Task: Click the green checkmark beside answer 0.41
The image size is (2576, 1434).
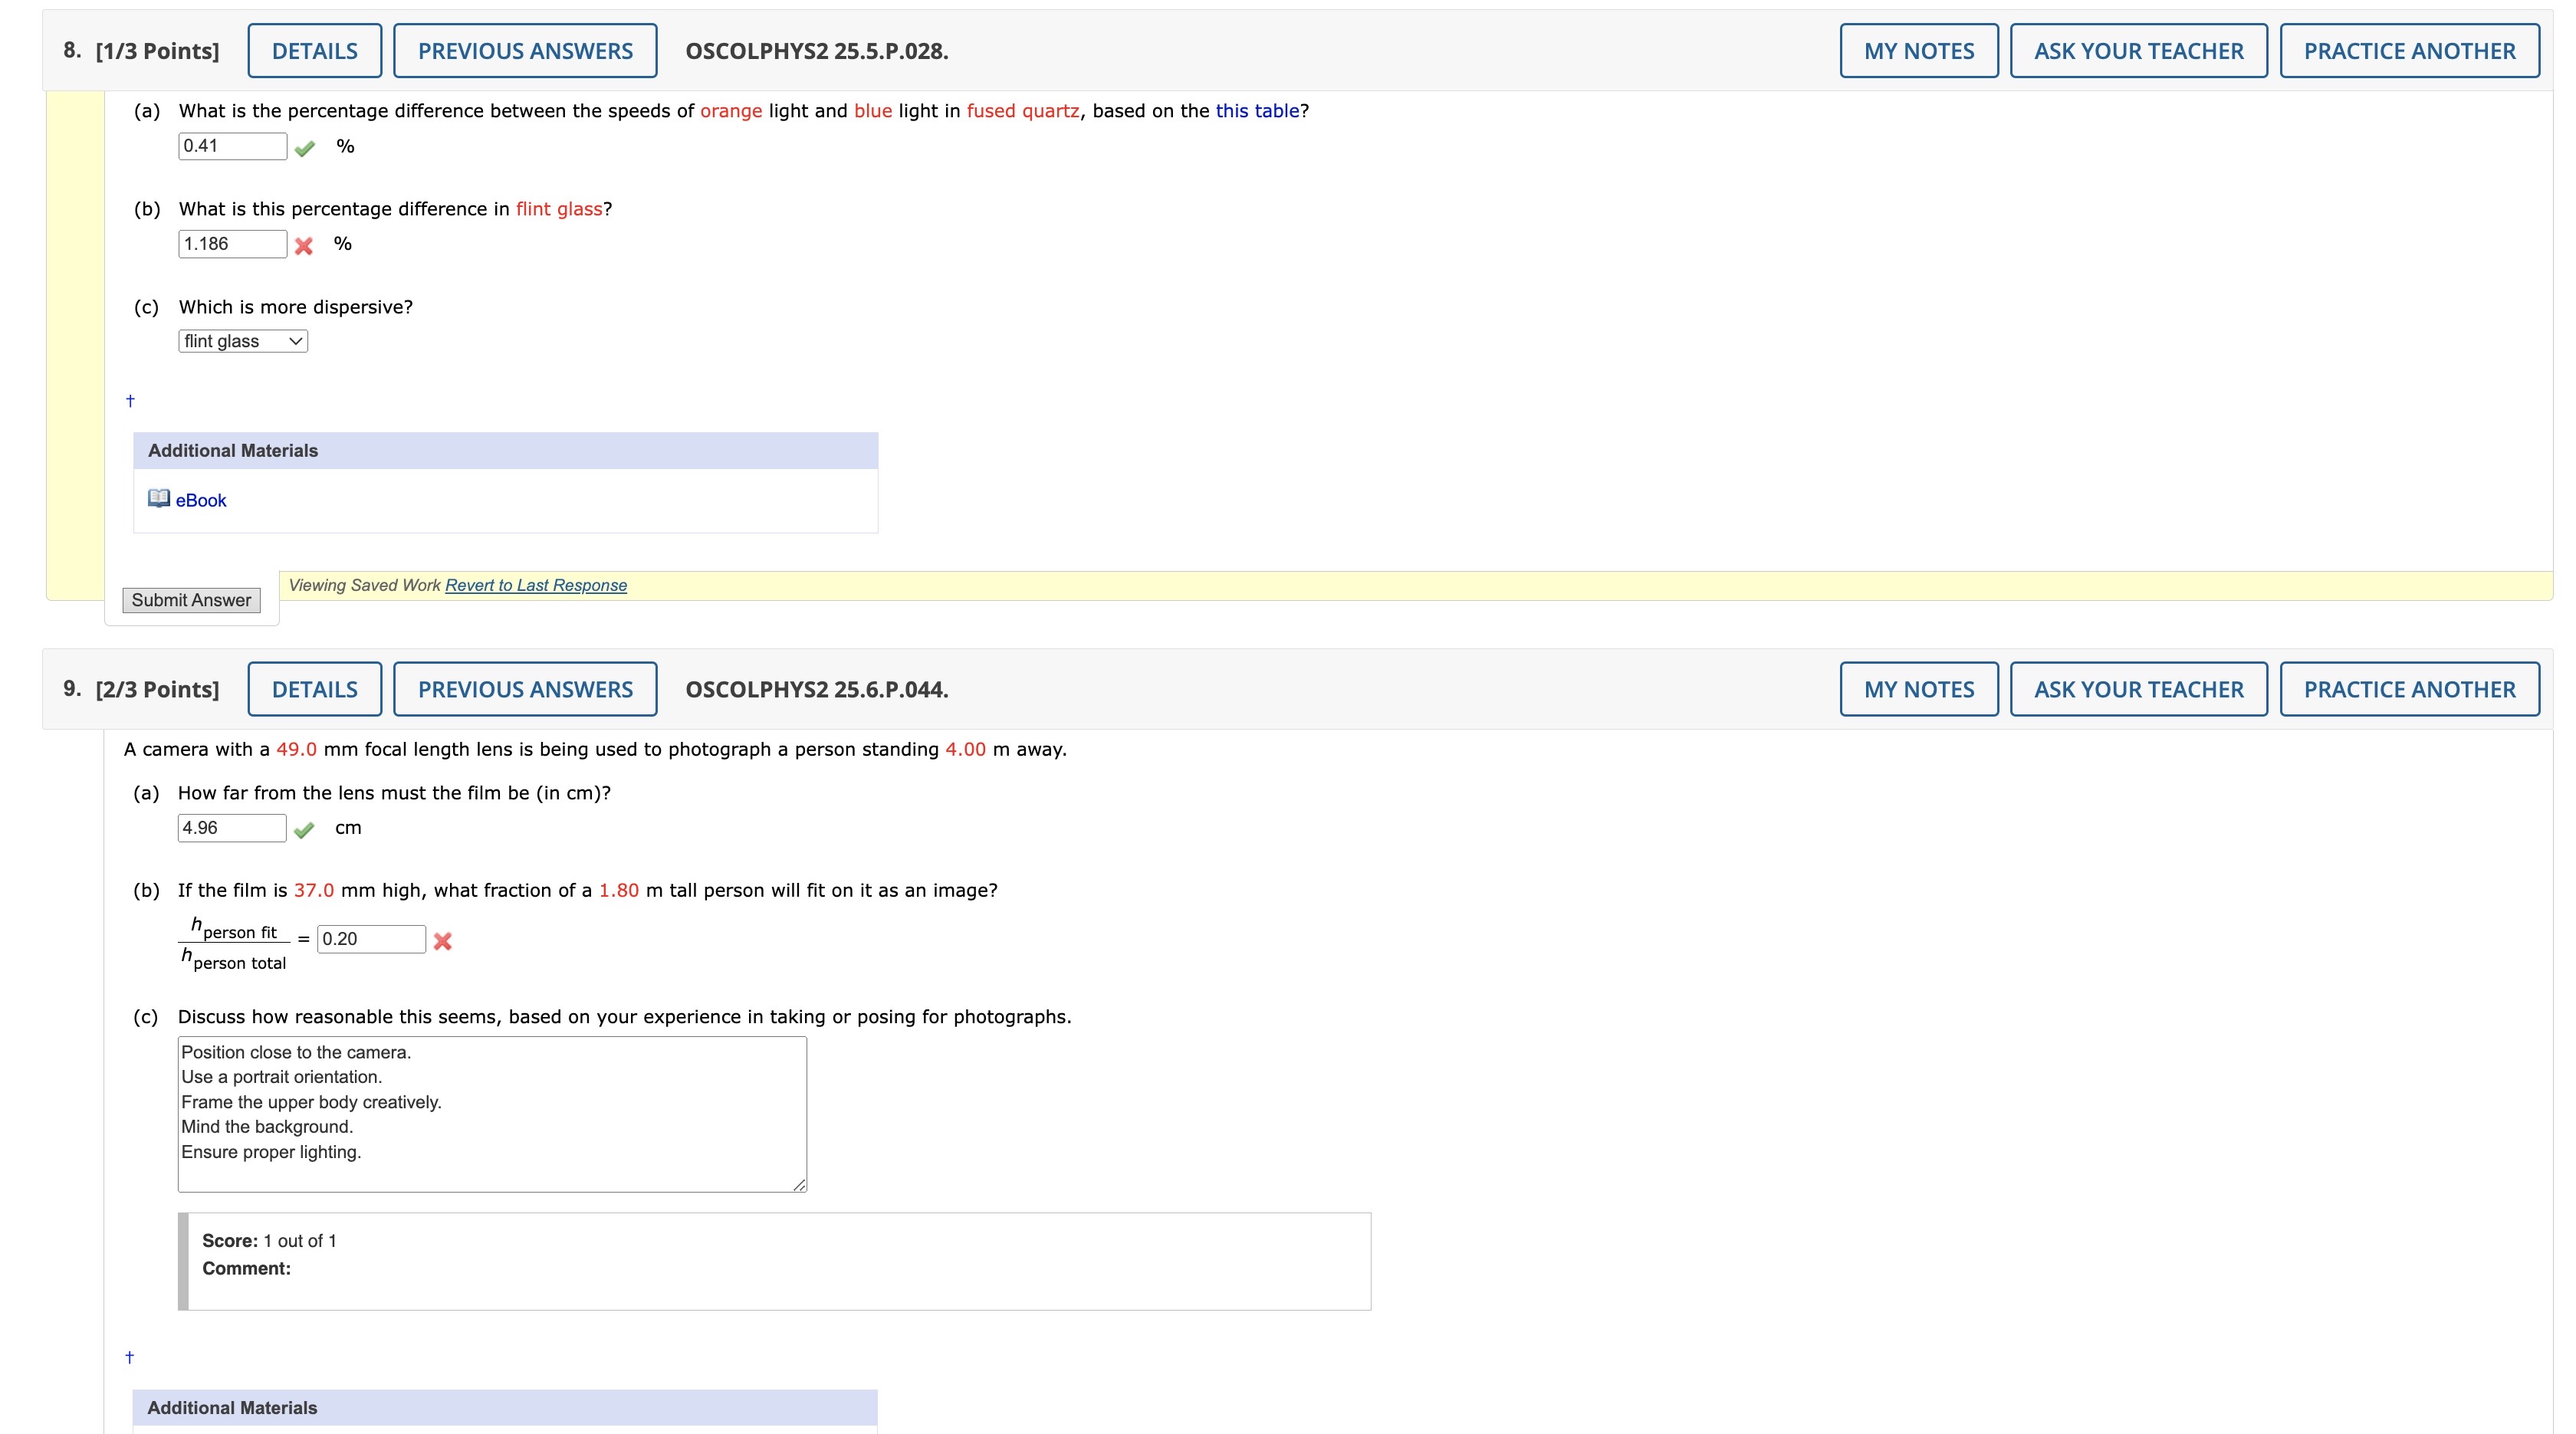Action: pyautogui.click(x=306, y=147)
